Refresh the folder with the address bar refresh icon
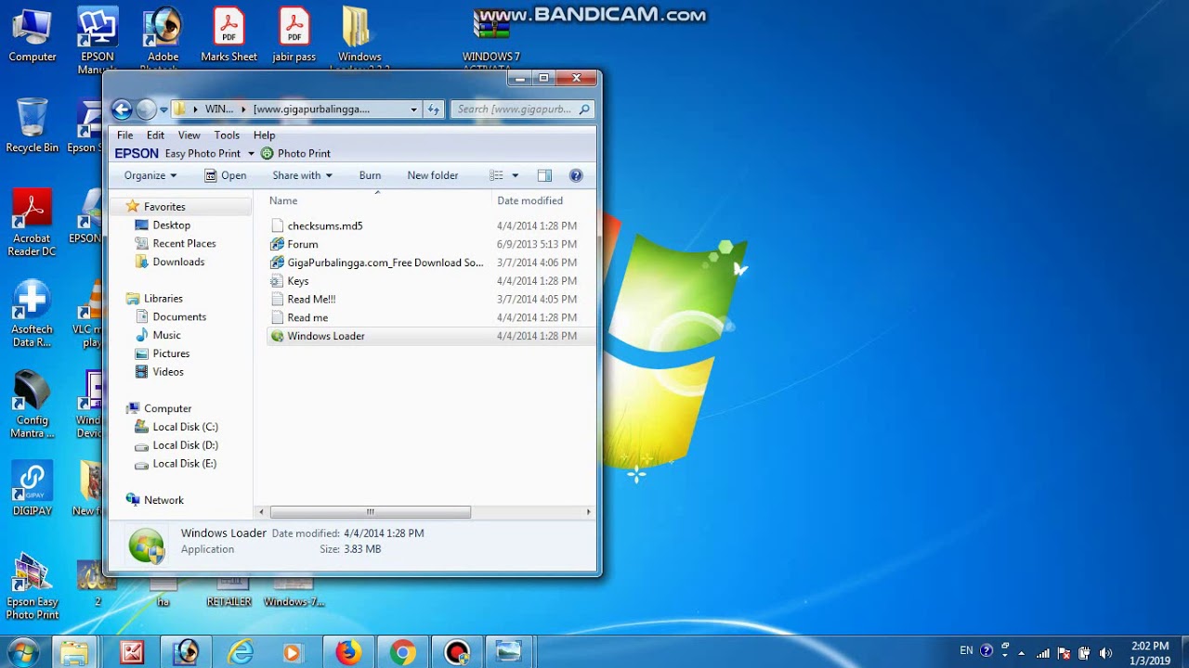The image size is (1189, 668). pyautogui.click(x=433, y=109)
